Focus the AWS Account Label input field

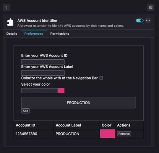click(43, 73)
